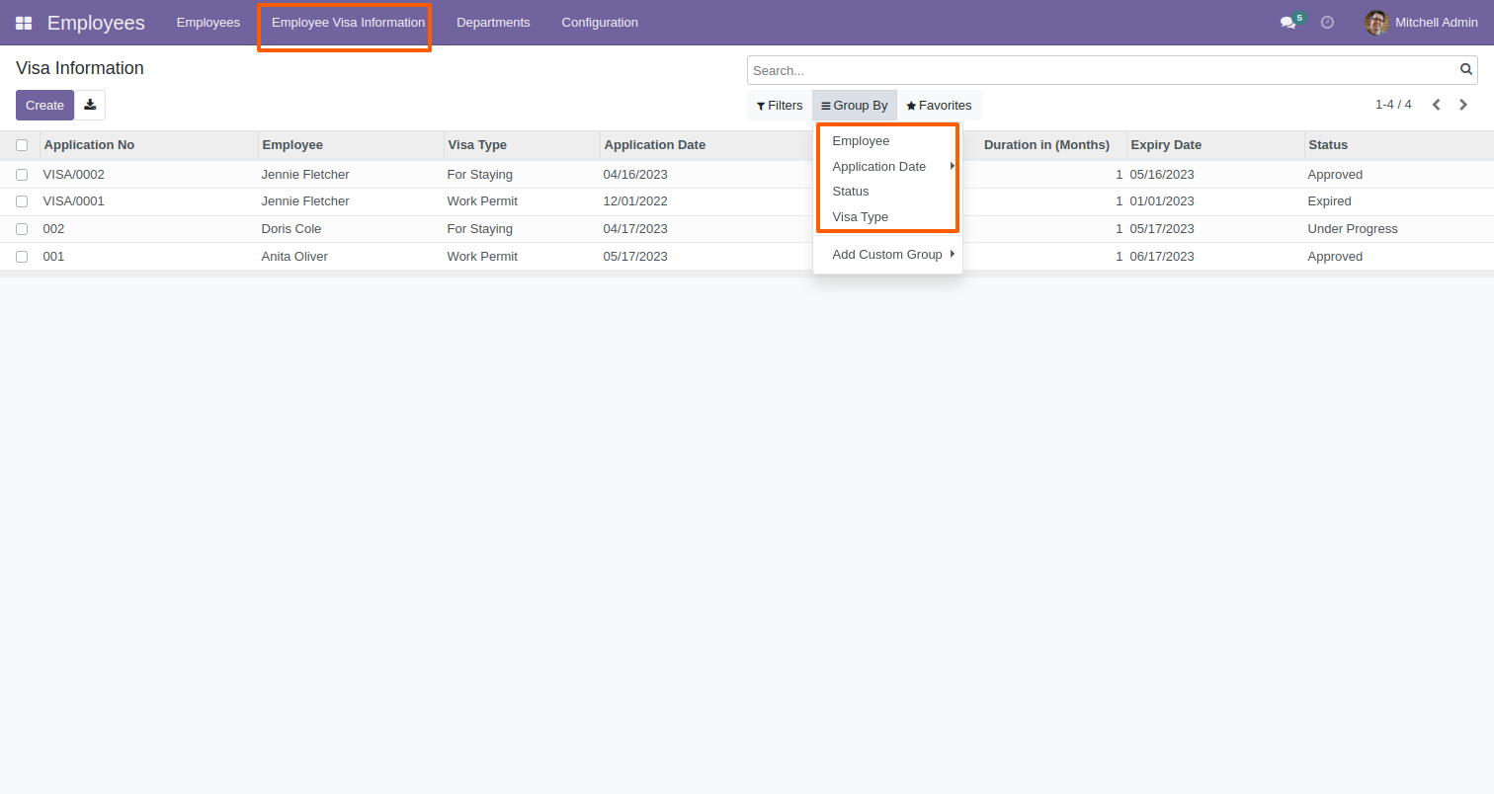Click the Expired status cell
Screen dimensions: 1494x794
click(x=1329, y=201)
